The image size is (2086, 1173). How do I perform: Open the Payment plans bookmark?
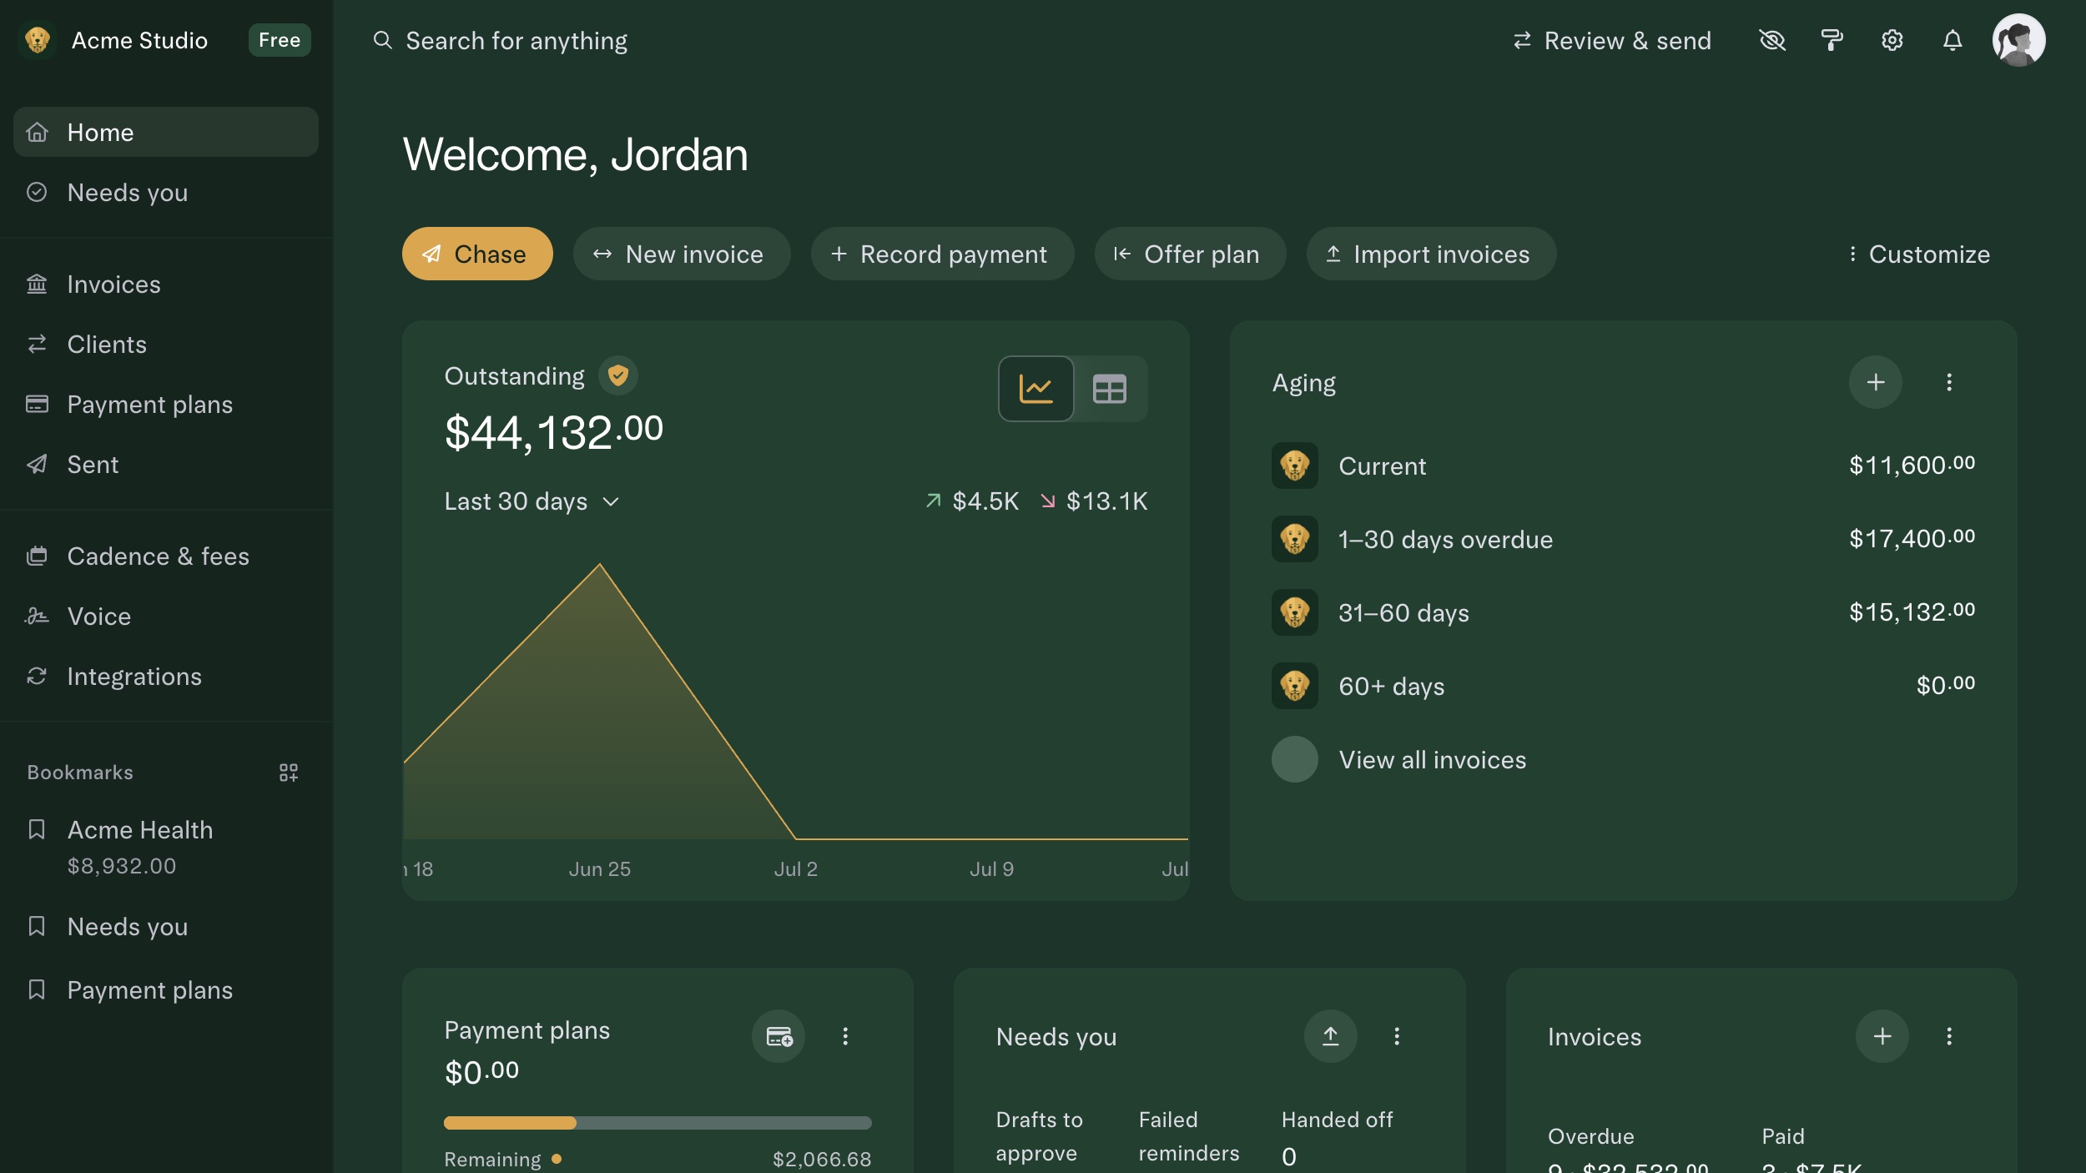[x=166, y=989]
